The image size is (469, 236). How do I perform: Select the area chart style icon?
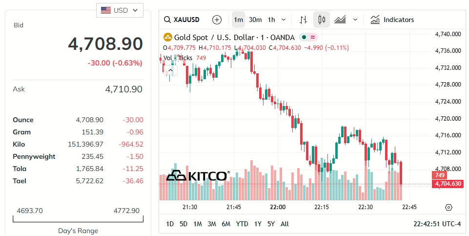(340, 20)
